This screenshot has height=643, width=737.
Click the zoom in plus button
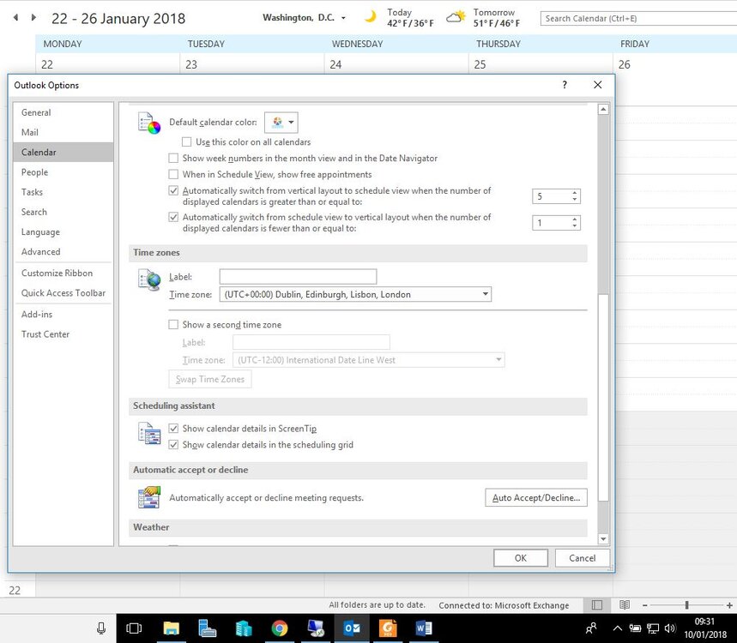(729, 605)
